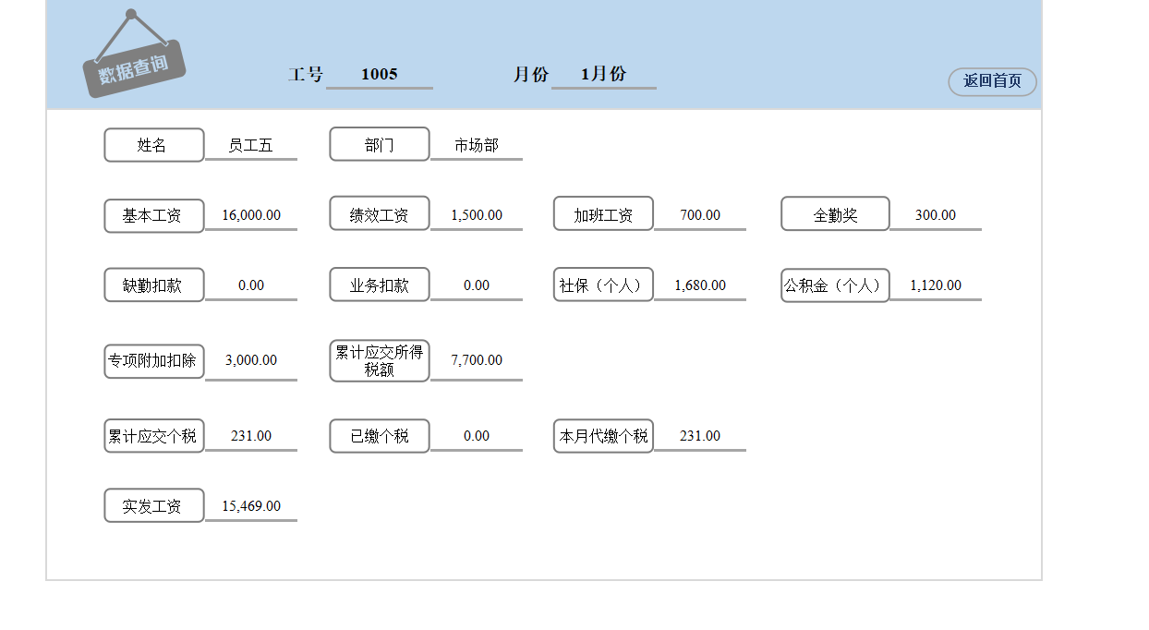Click the 实发工资 label box
The height and width of the screenshot is (630, 1149).
(x=153, y=505)
